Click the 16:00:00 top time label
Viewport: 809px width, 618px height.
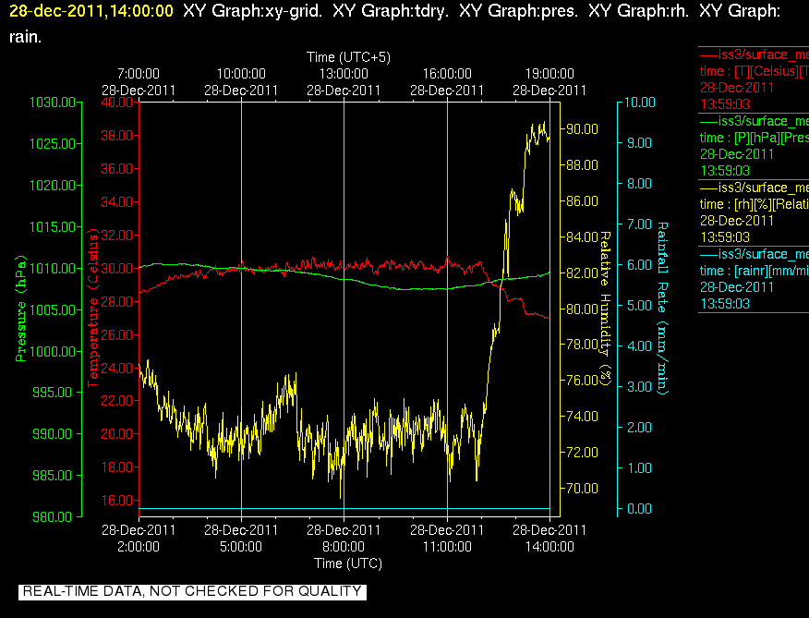coord(447,74)
